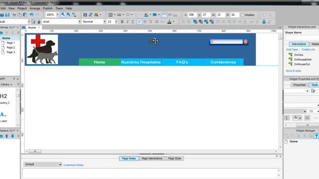Screen dimensions: 319x179
Task: Select the OnMouseEnter event
Action: 303,60
